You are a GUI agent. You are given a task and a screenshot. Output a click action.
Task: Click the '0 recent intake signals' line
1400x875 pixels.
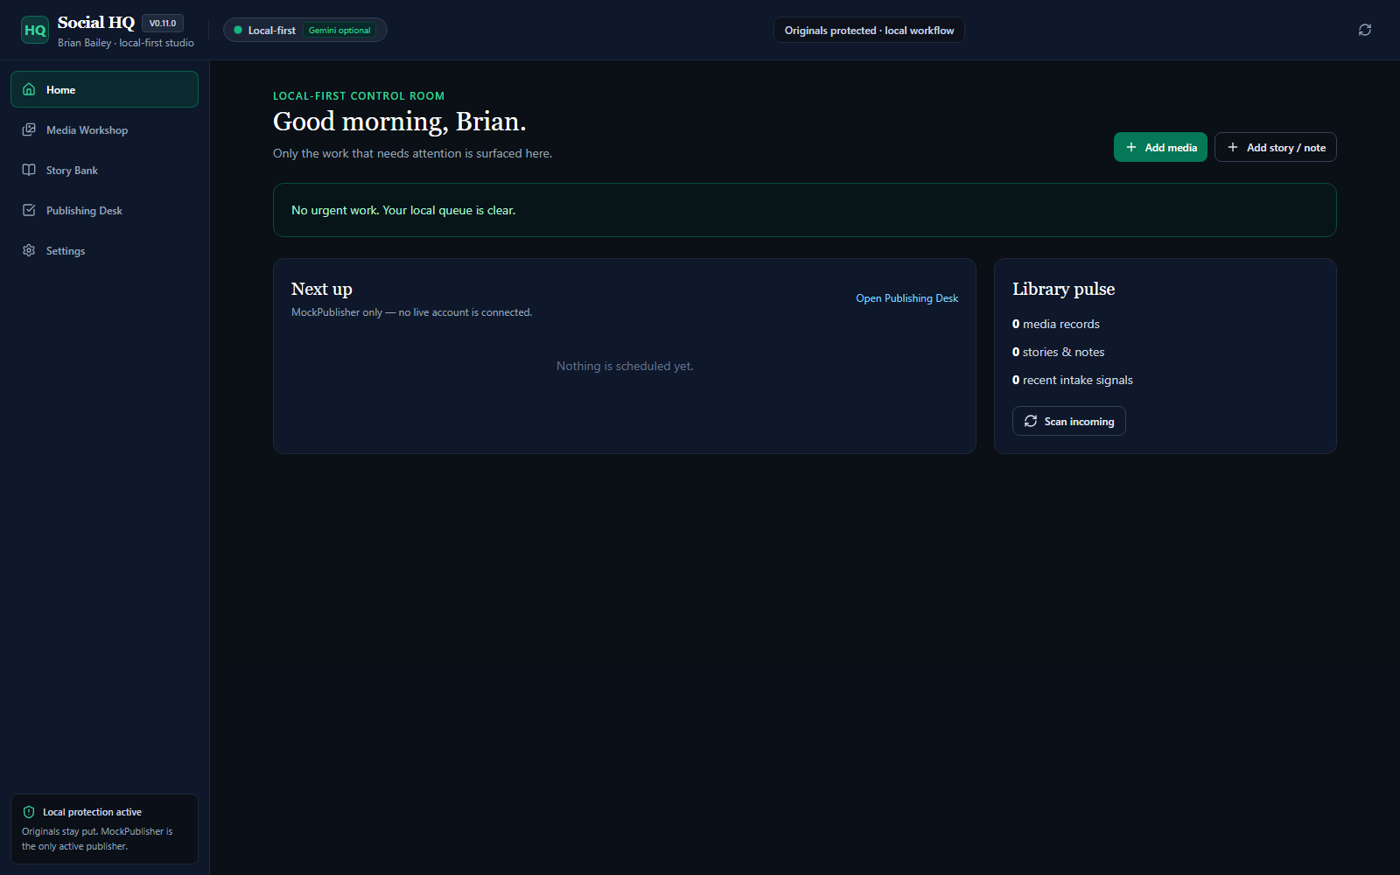[1073, 380]
